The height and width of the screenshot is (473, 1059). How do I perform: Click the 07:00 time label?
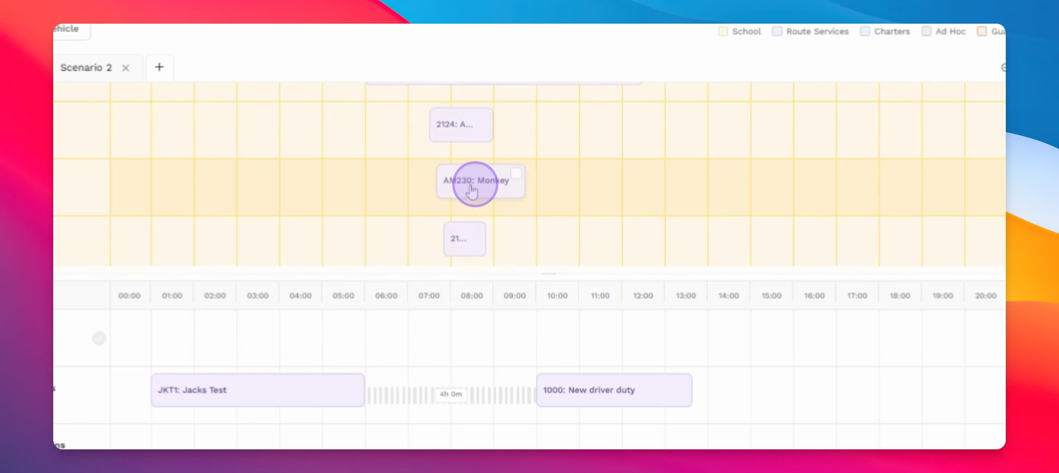(429, 296)
